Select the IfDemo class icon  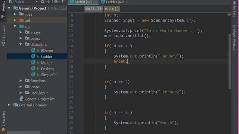point(33,50)
